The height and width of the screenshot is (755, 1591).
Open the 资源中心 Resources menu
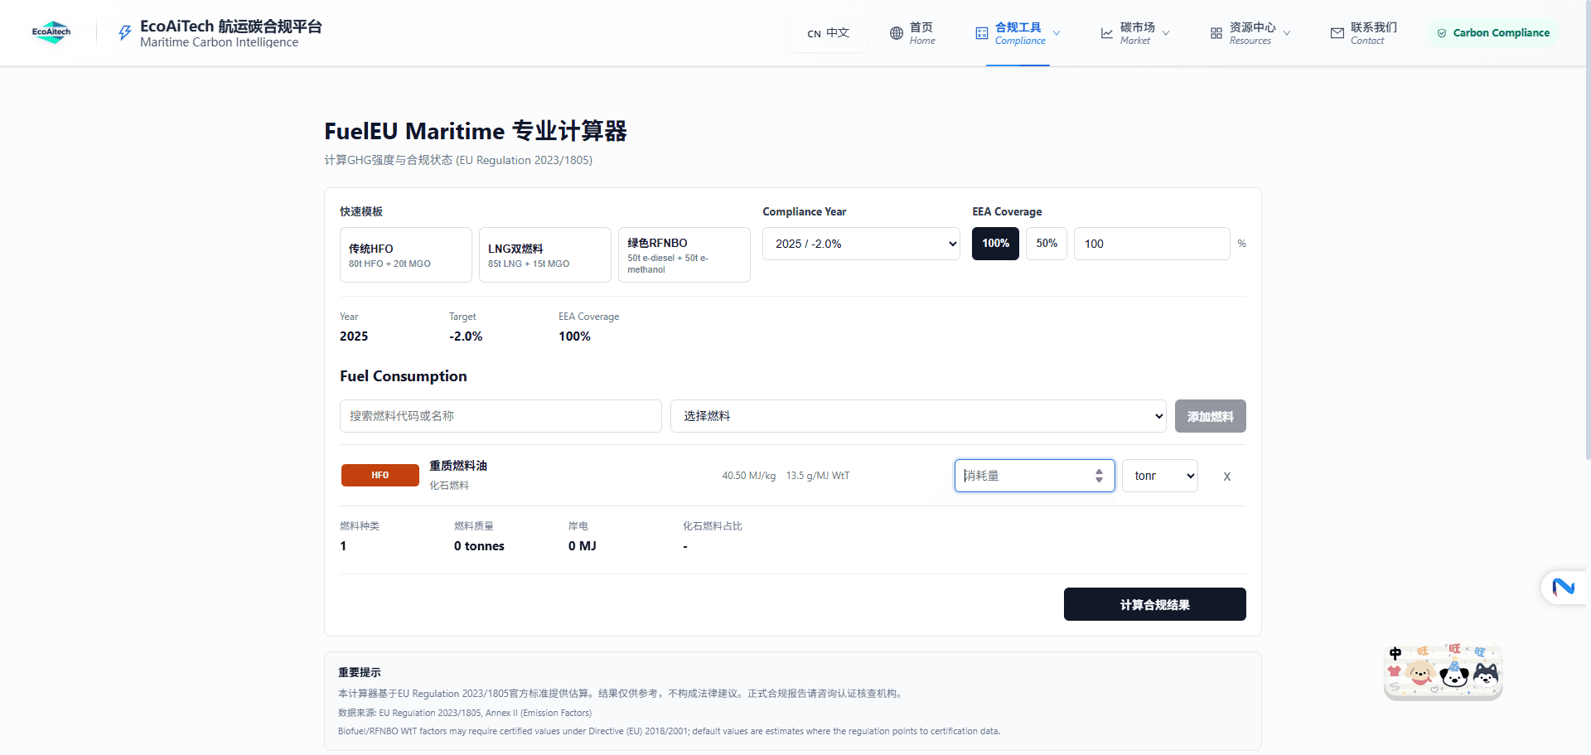point(1250,33)
